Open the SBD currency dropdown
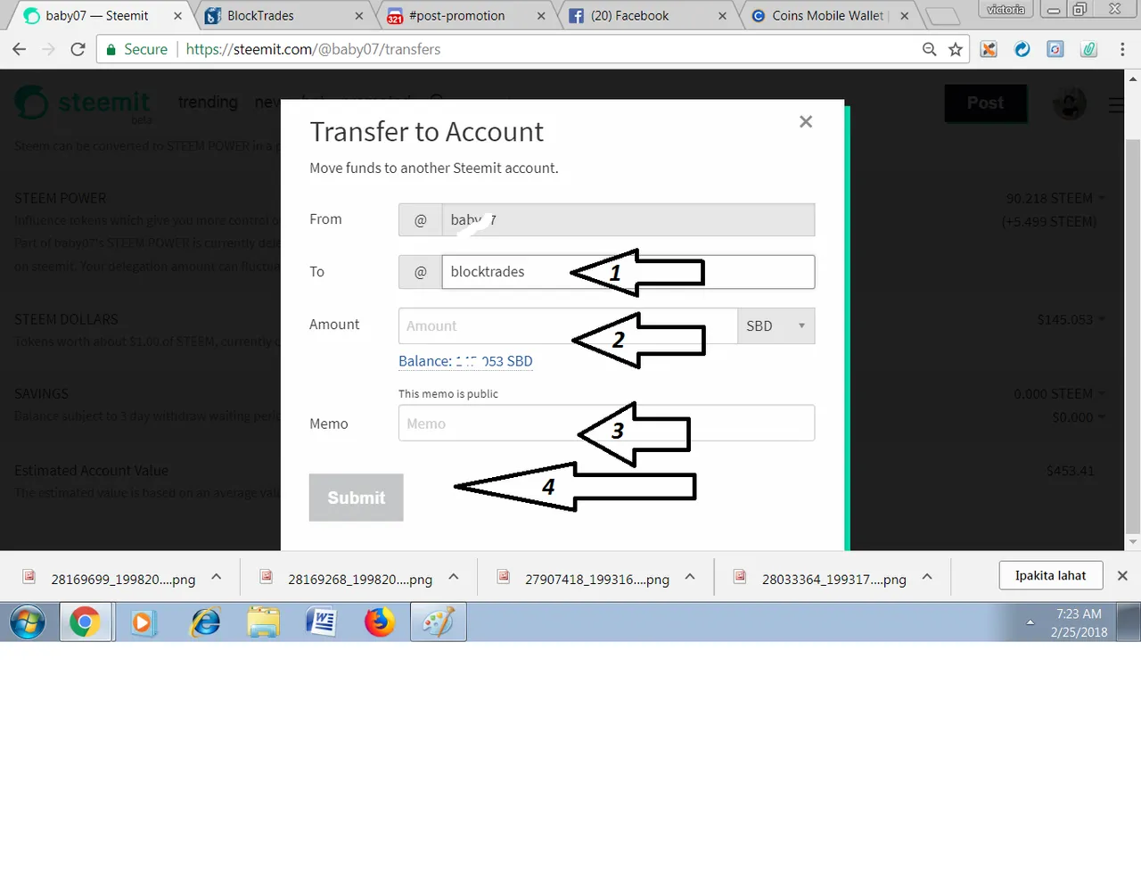Viewport: 1141px width, 889px height. [x=776, y=326]
